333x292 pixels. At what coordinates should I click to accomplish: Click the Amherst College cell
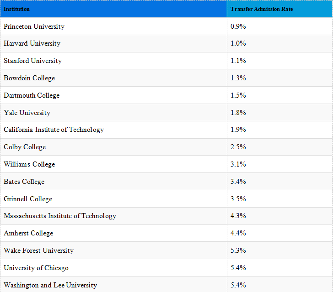(28, 233)
